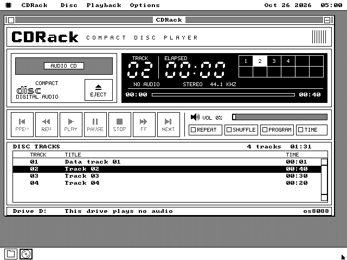347x260 pixels.
Task: Click the Rewind transport button
Action: pos(47,125)
